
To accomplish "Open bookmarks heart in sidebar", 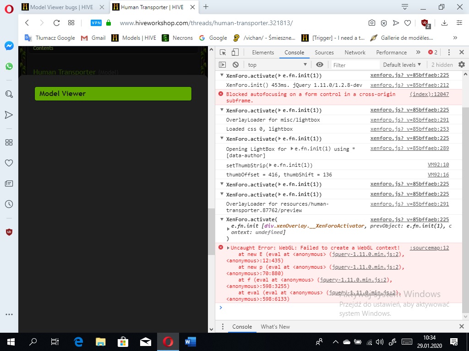I will (x=9, y=163).
